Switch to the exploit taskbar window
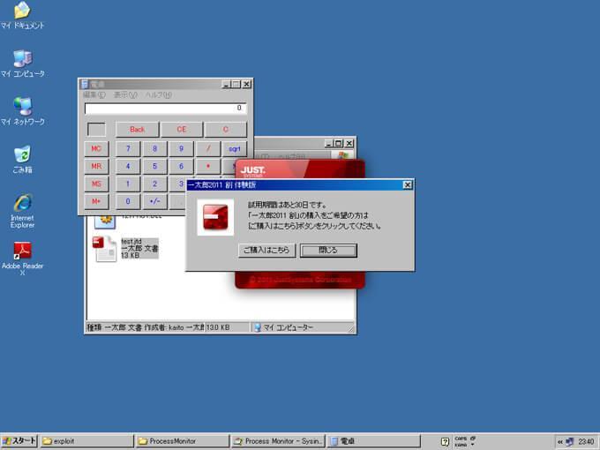The height and width of the screenshot is (450, 600). (x=86, y=441)
